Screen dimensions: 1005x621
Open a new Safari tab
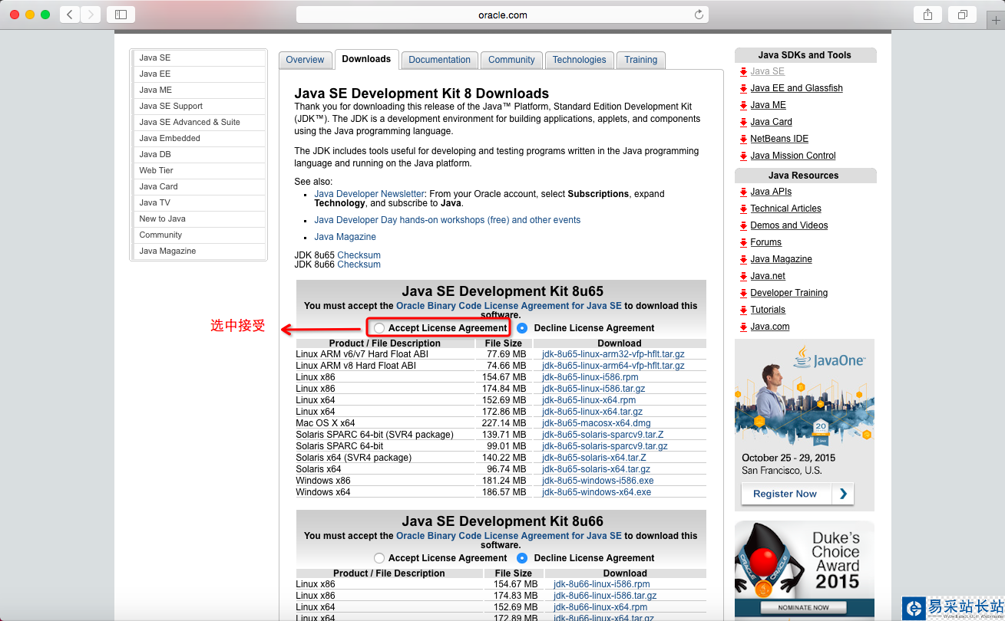996,21
